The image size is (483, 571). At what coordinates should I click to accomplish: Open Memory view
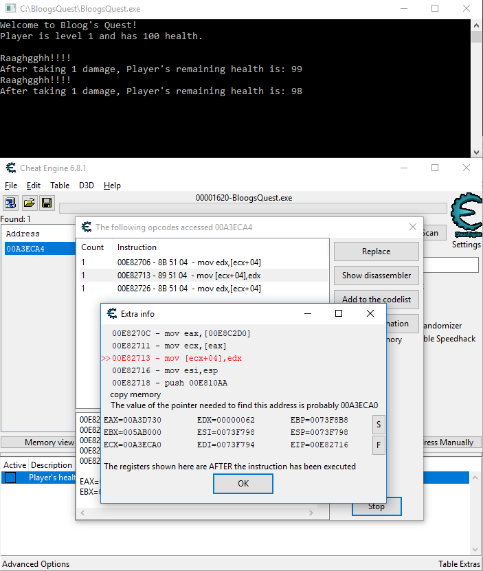(x=38, y=443)
